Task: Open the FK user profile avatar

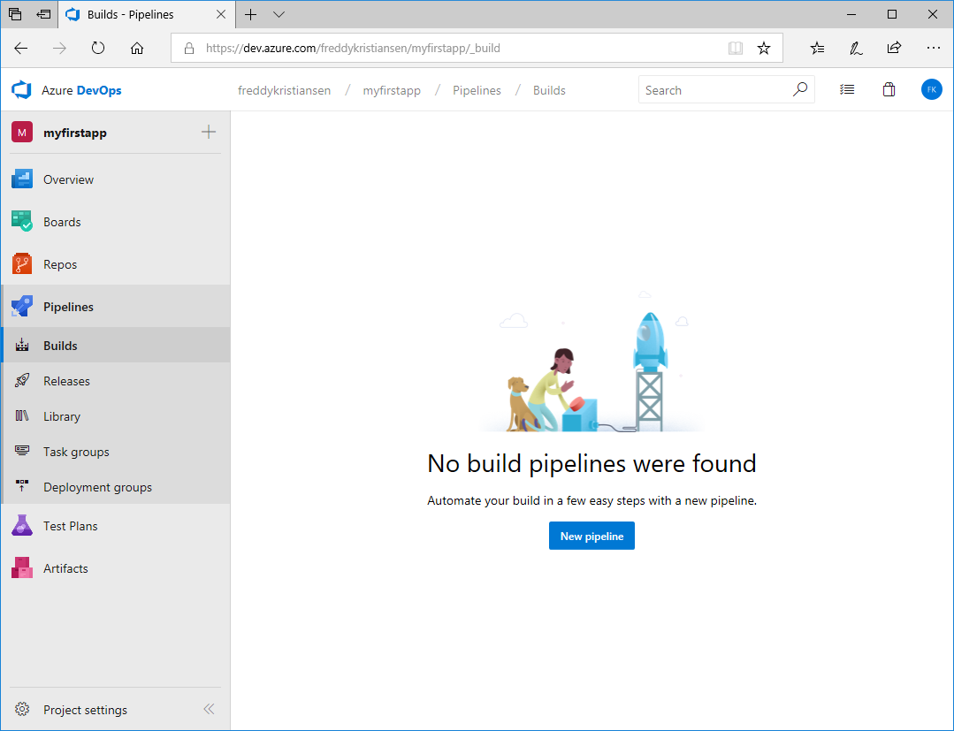Action: 931,90
